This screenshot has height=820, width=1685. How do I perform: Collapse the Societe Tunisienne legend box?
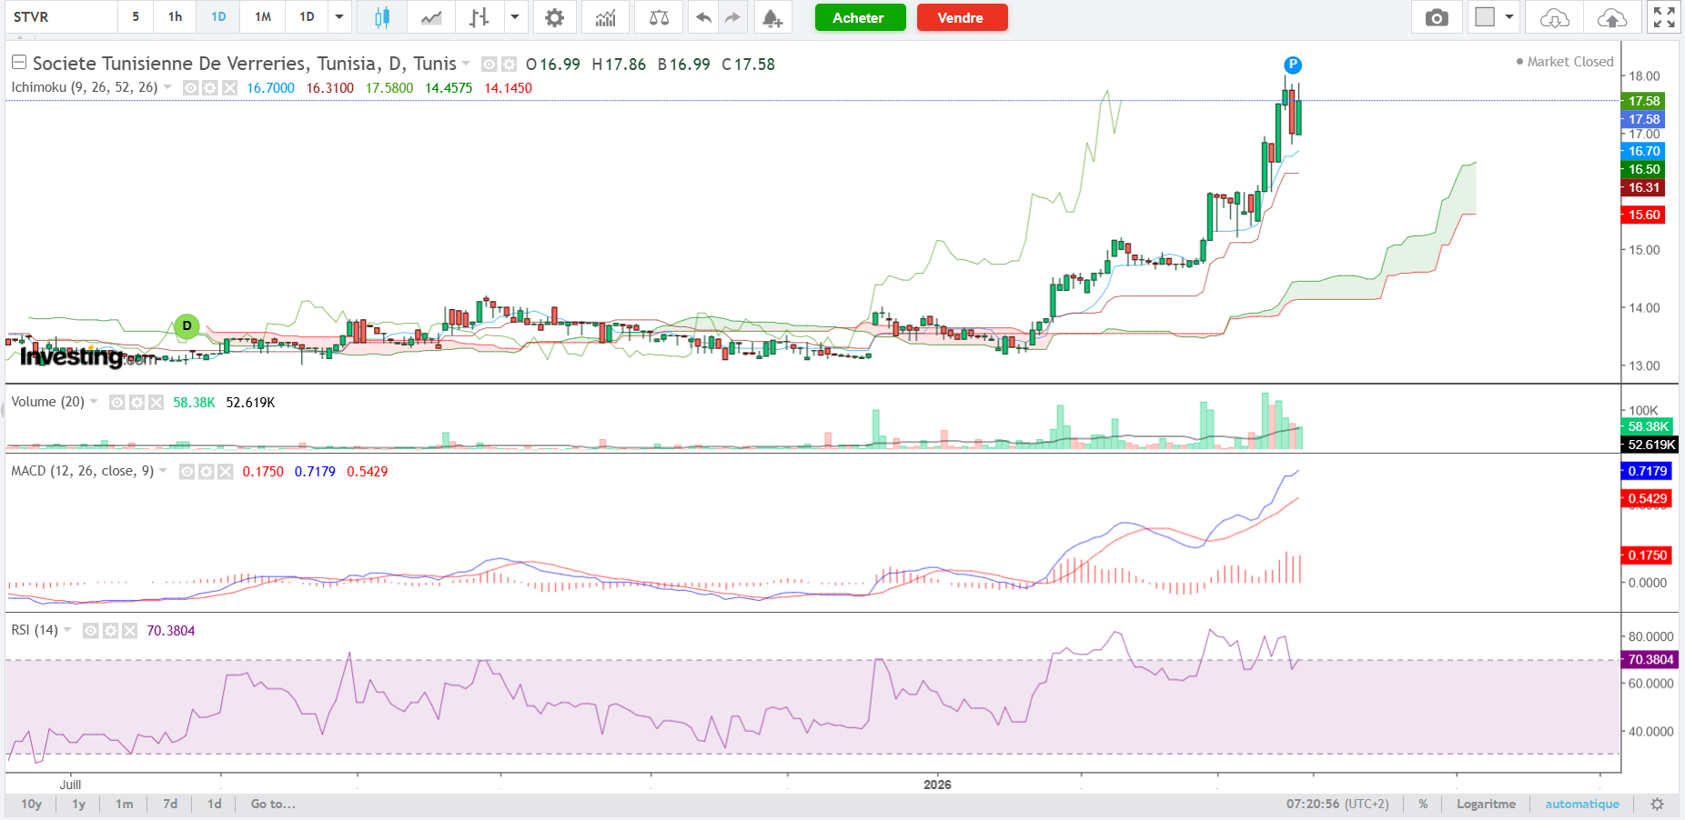click(18, 63)
